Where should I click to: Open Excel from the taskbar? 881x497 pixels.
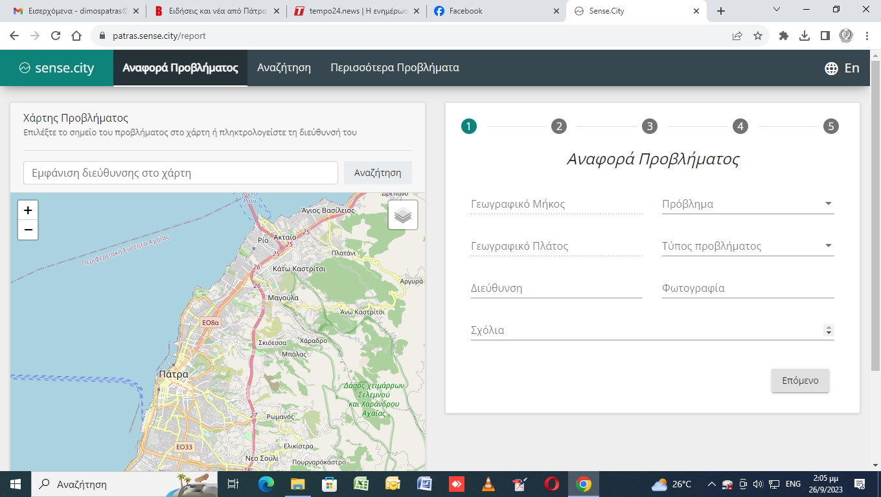(x=361, y=484)
